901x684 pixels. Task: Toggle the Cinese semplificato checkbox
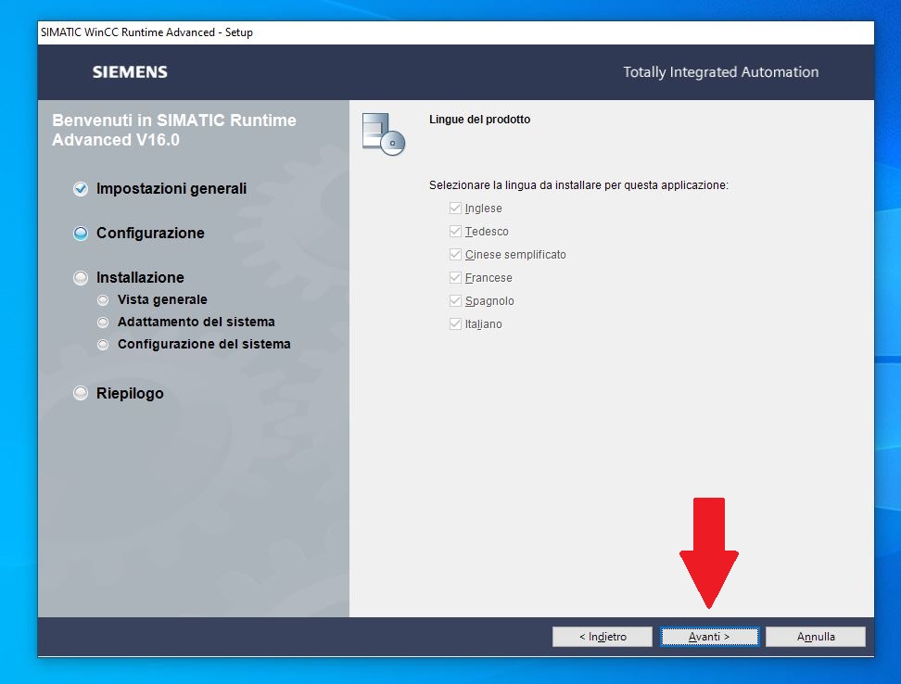456,254
